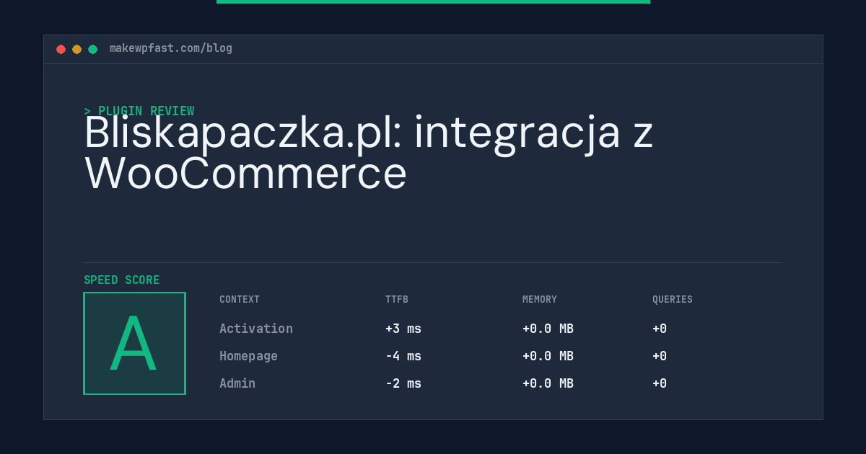Image resolution: width=866 pixels, height=454 pixels.
Task: Click the 'Bliskapaczka.pl: integracja z WooCommerce' heading
Action: click(x=369, y=153)
